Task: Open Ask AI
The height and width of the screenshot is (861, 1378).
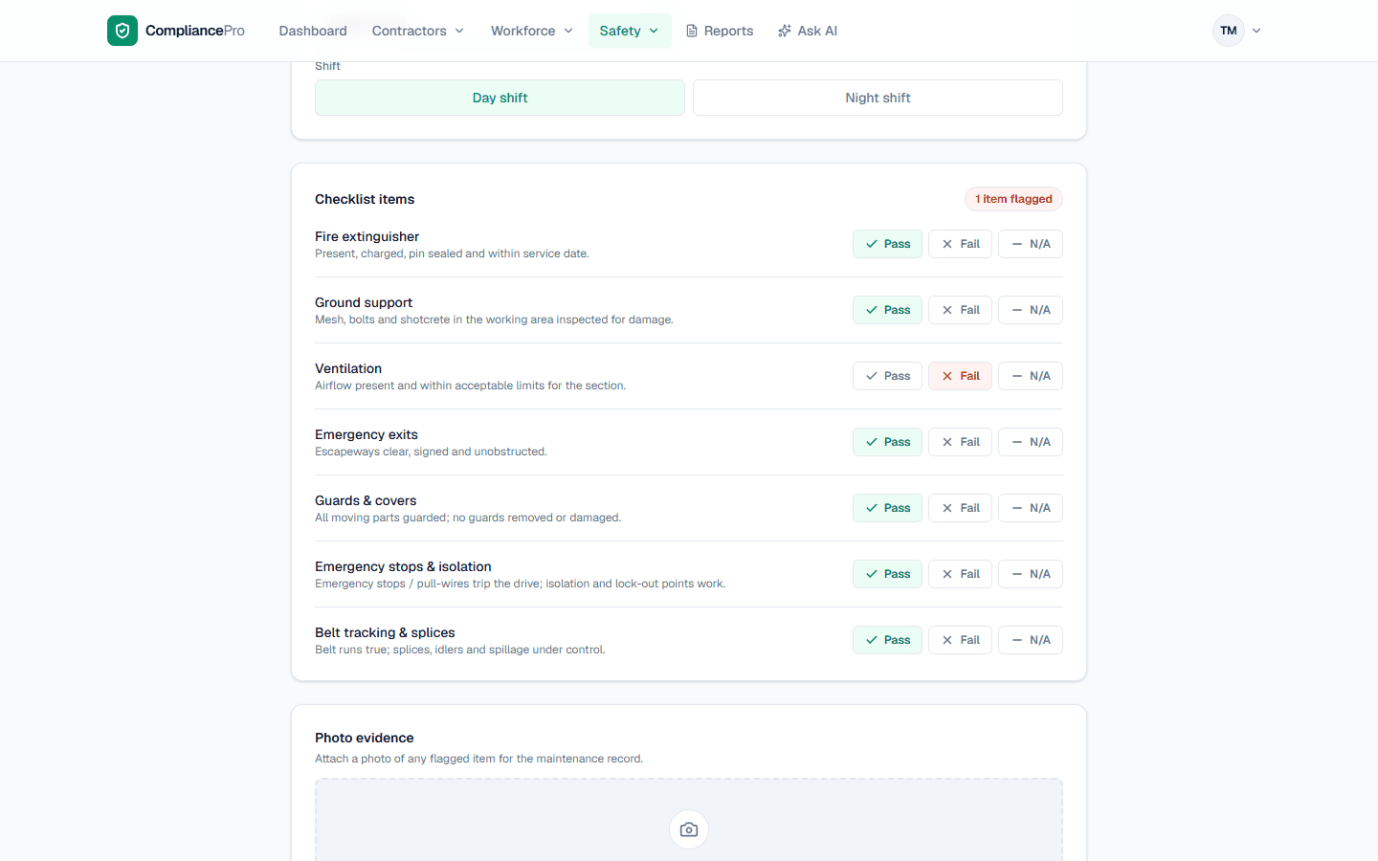Action: [808, 31]
